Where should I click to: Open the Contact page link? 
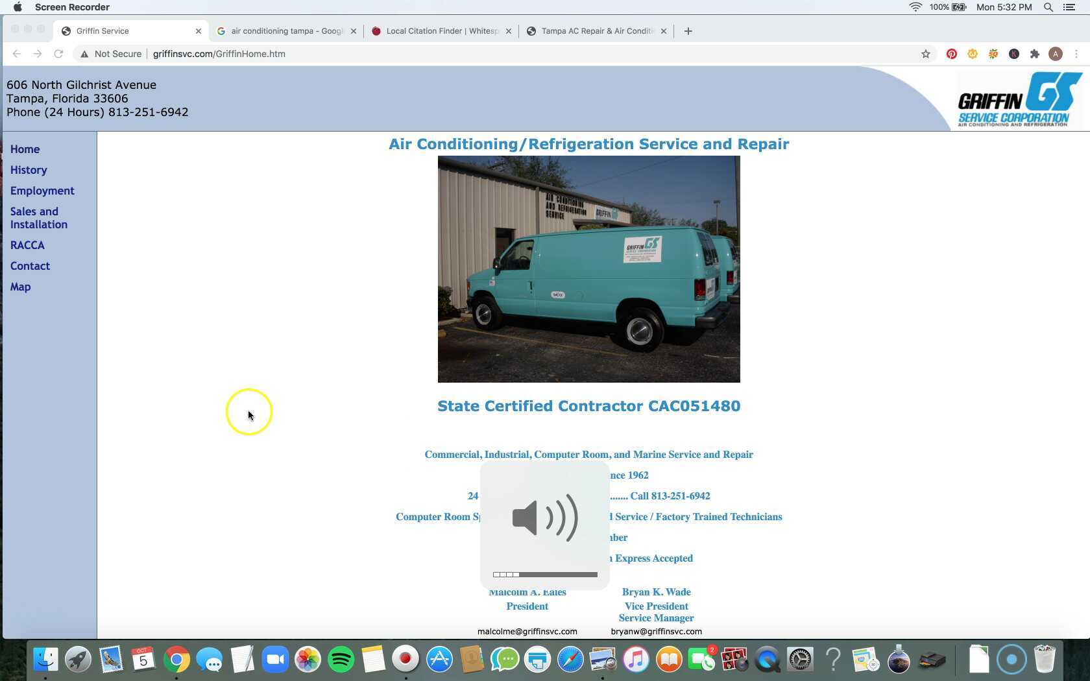point(30,266)
